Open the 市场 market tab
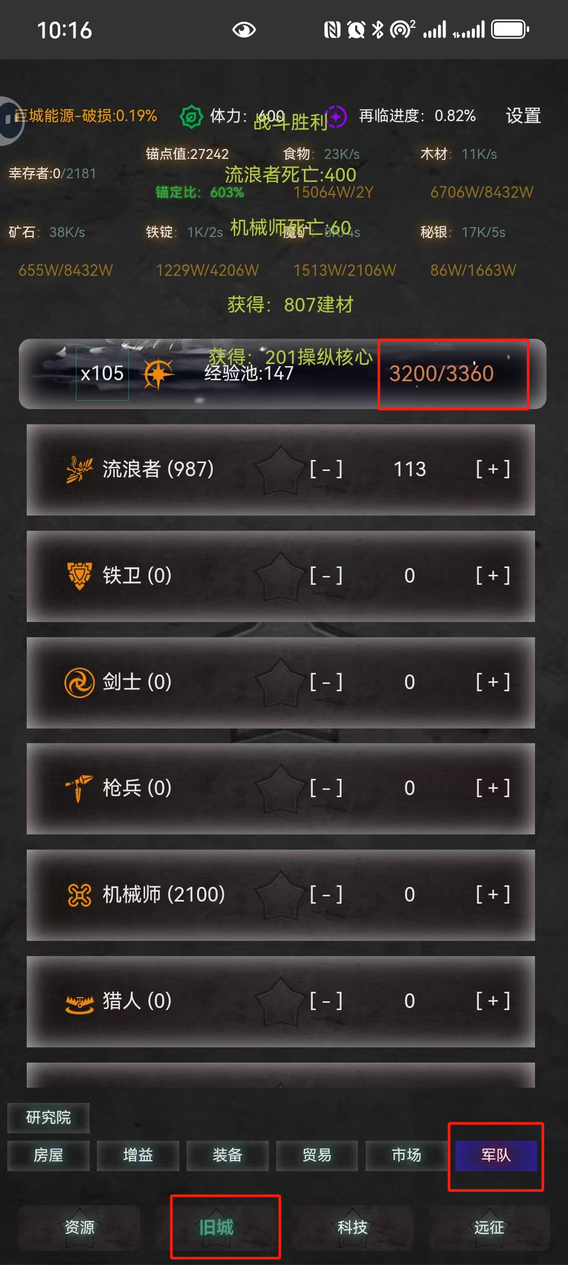568x1265 pixels. point(406,1155)
